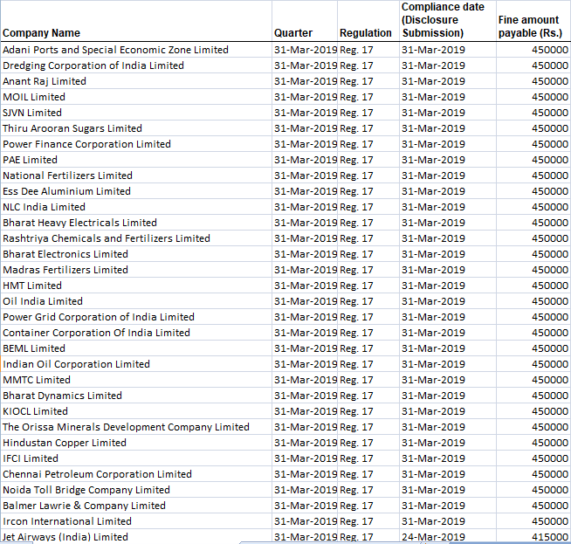Select the Compliance date header cell

point(443,20)
